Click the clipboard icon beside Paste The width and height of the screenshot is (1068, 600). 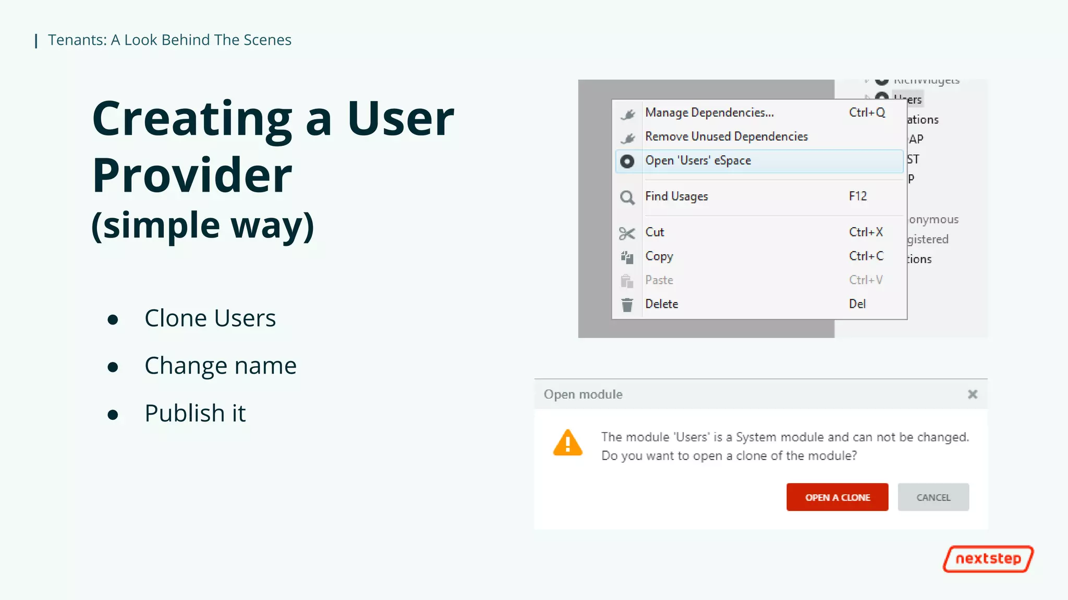click(x=627, y=281)
